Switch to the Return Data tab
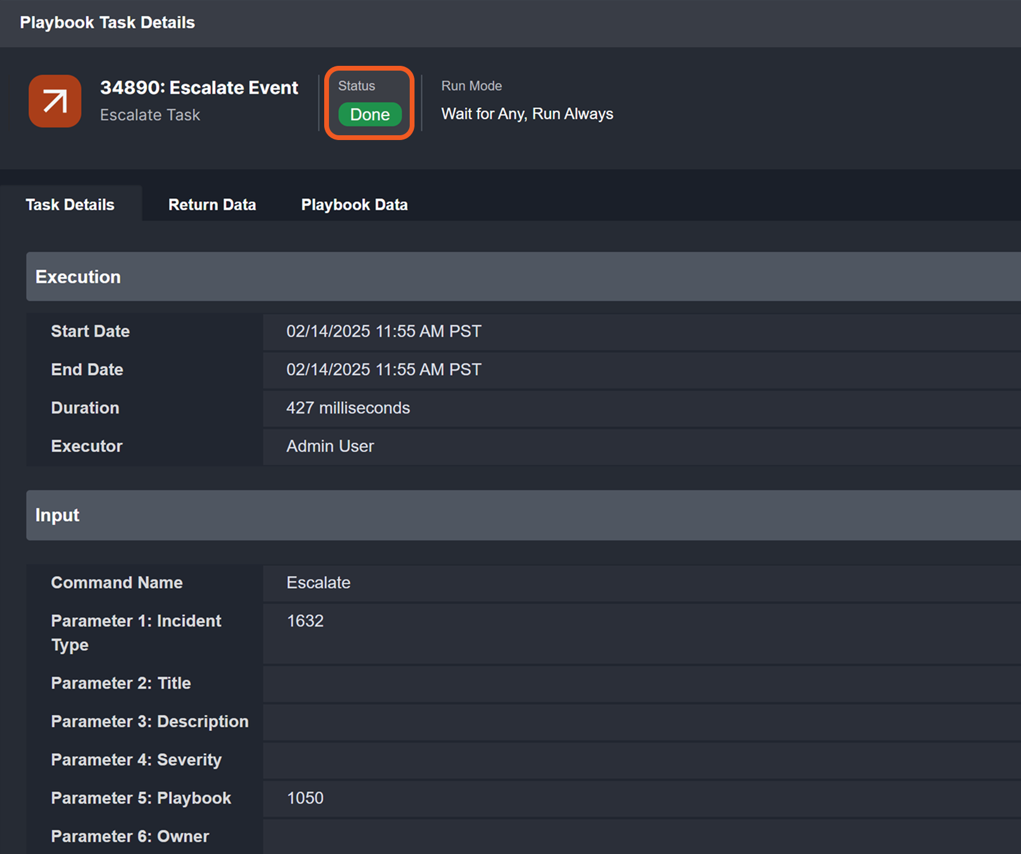 [x=212, y=205]
